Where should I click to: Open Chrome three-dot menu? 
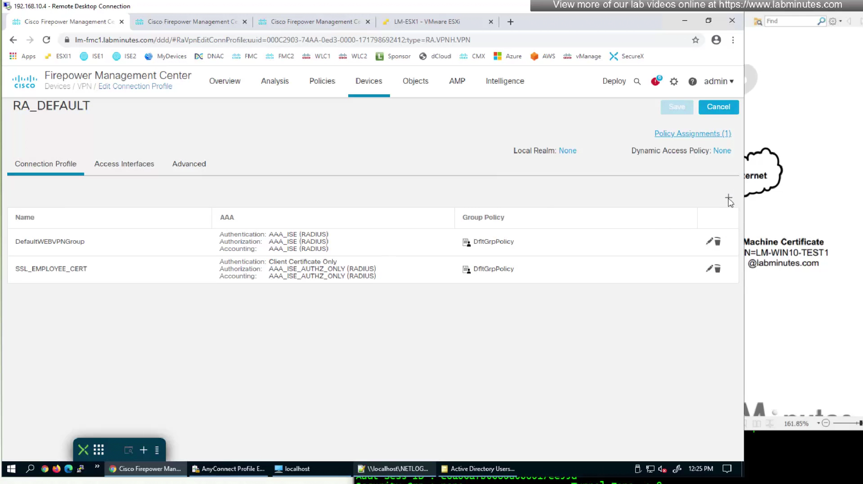733,40
